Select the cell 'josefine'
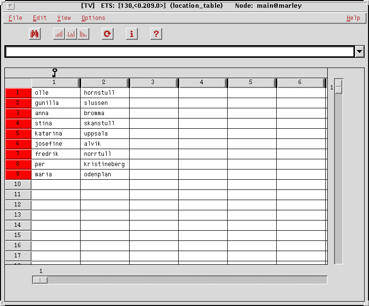 (x=56, y=144)
